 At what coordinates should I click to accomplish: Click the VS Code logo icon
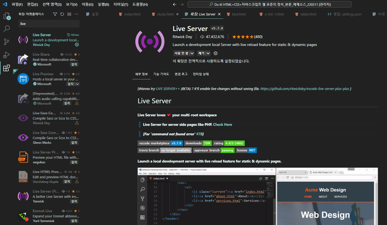5,4
